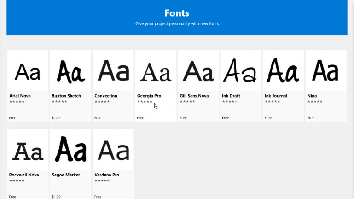Screen dimensions: 354x199
Task: Open the Ink Draft font preview thumbnail
Action: tap(241, 70)
